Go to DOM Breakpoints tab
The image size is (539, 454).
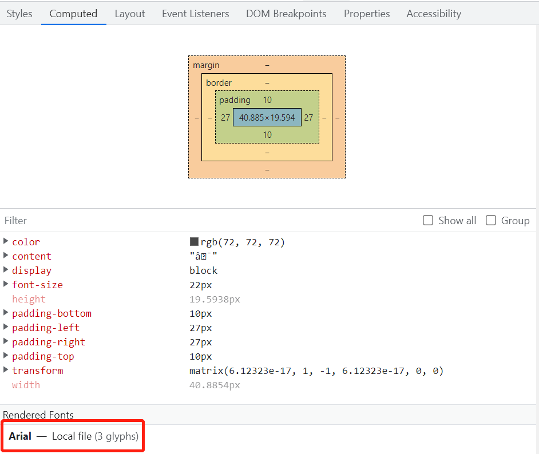286,14
